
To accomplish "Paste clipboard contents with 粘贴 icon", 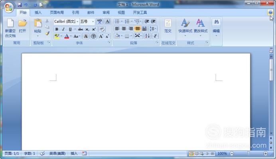I will (37, 23).
